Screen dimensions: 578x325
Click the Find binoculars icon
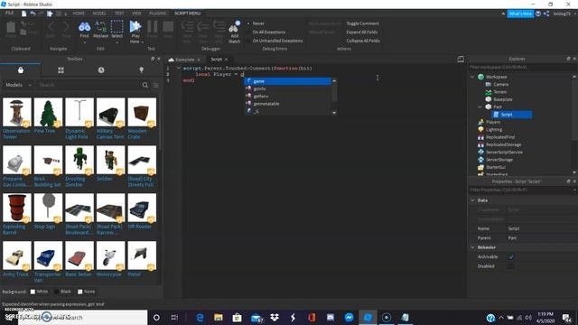coord(84,27)
